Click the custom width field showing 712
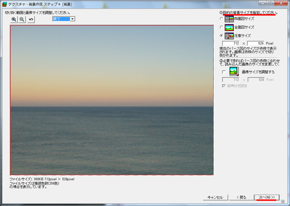 coord(232,43)
